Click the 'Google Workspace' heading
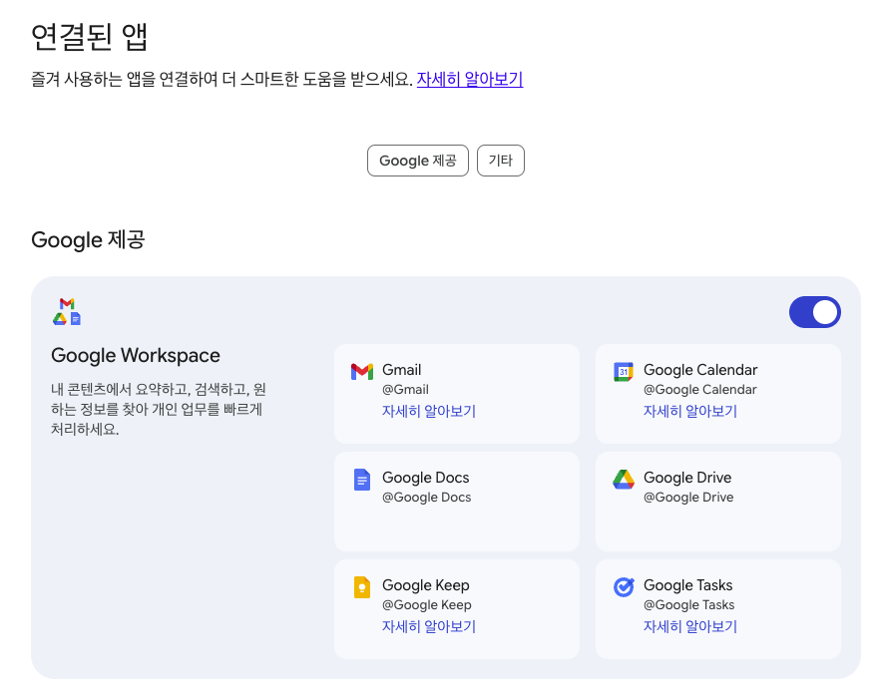 136,356
